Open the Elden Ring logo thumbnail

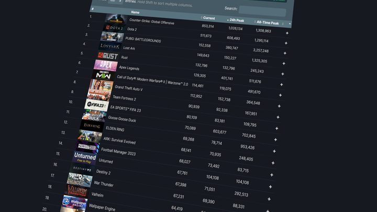click(92, 126)
